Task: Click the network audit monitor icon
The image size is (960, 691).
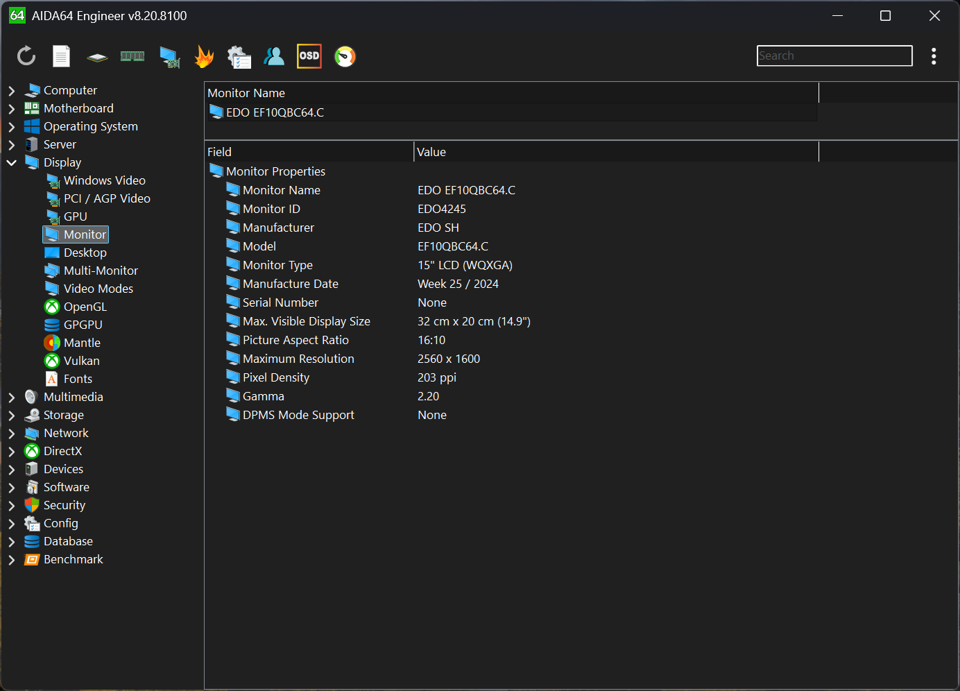Action: tap(169, 56)
